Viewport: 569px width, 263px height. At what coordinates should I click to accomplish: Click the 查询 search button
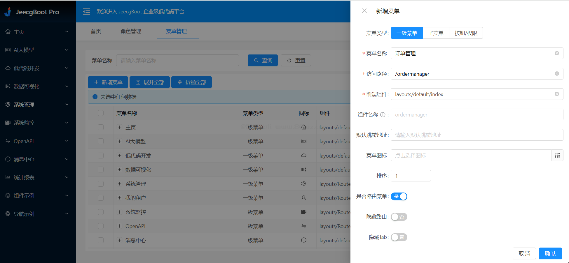263,60
